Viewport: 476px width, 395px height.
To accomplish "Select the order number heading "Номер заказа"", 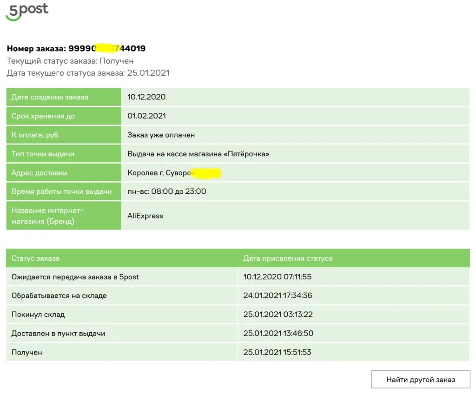I will click(x=76, y=48).
